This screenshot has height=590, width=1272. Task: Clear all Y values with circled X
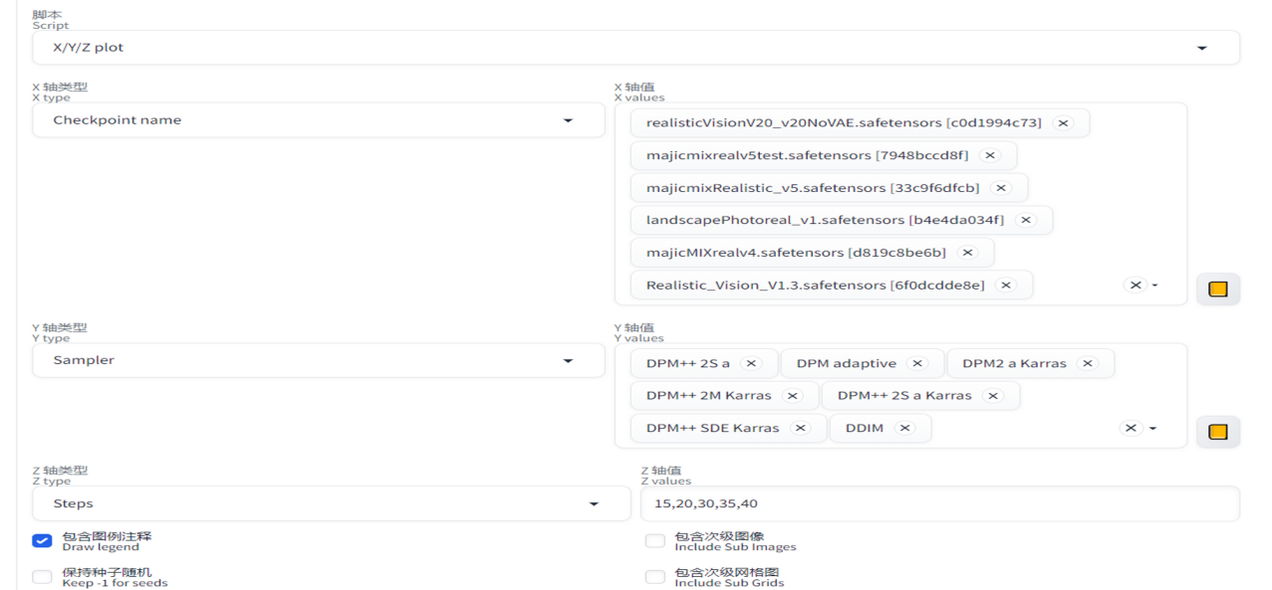coord(1131,428)
